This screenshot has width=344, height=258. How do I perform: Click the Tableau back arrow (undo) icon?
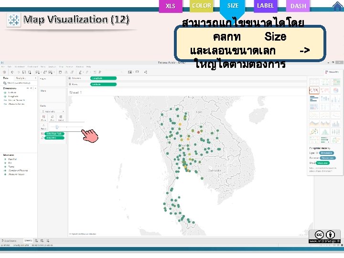coord(12,72)
